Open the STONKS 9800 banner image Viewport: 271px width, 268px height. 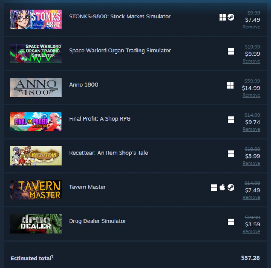[36, 19]
